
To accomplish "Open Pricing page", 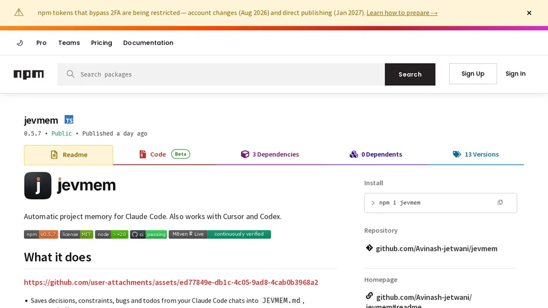I will 101,43.
